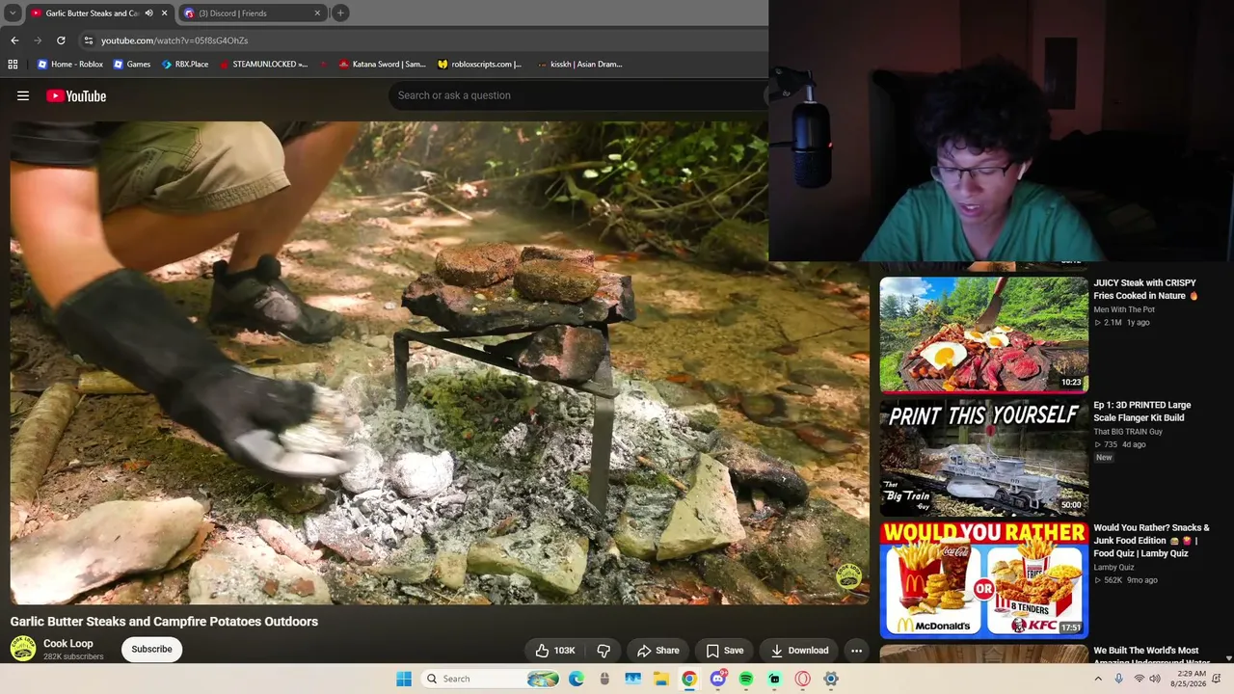Open Cook Loop channel name
The height and width of the screenshot is (694, 1234).
[x=68, y=643]
